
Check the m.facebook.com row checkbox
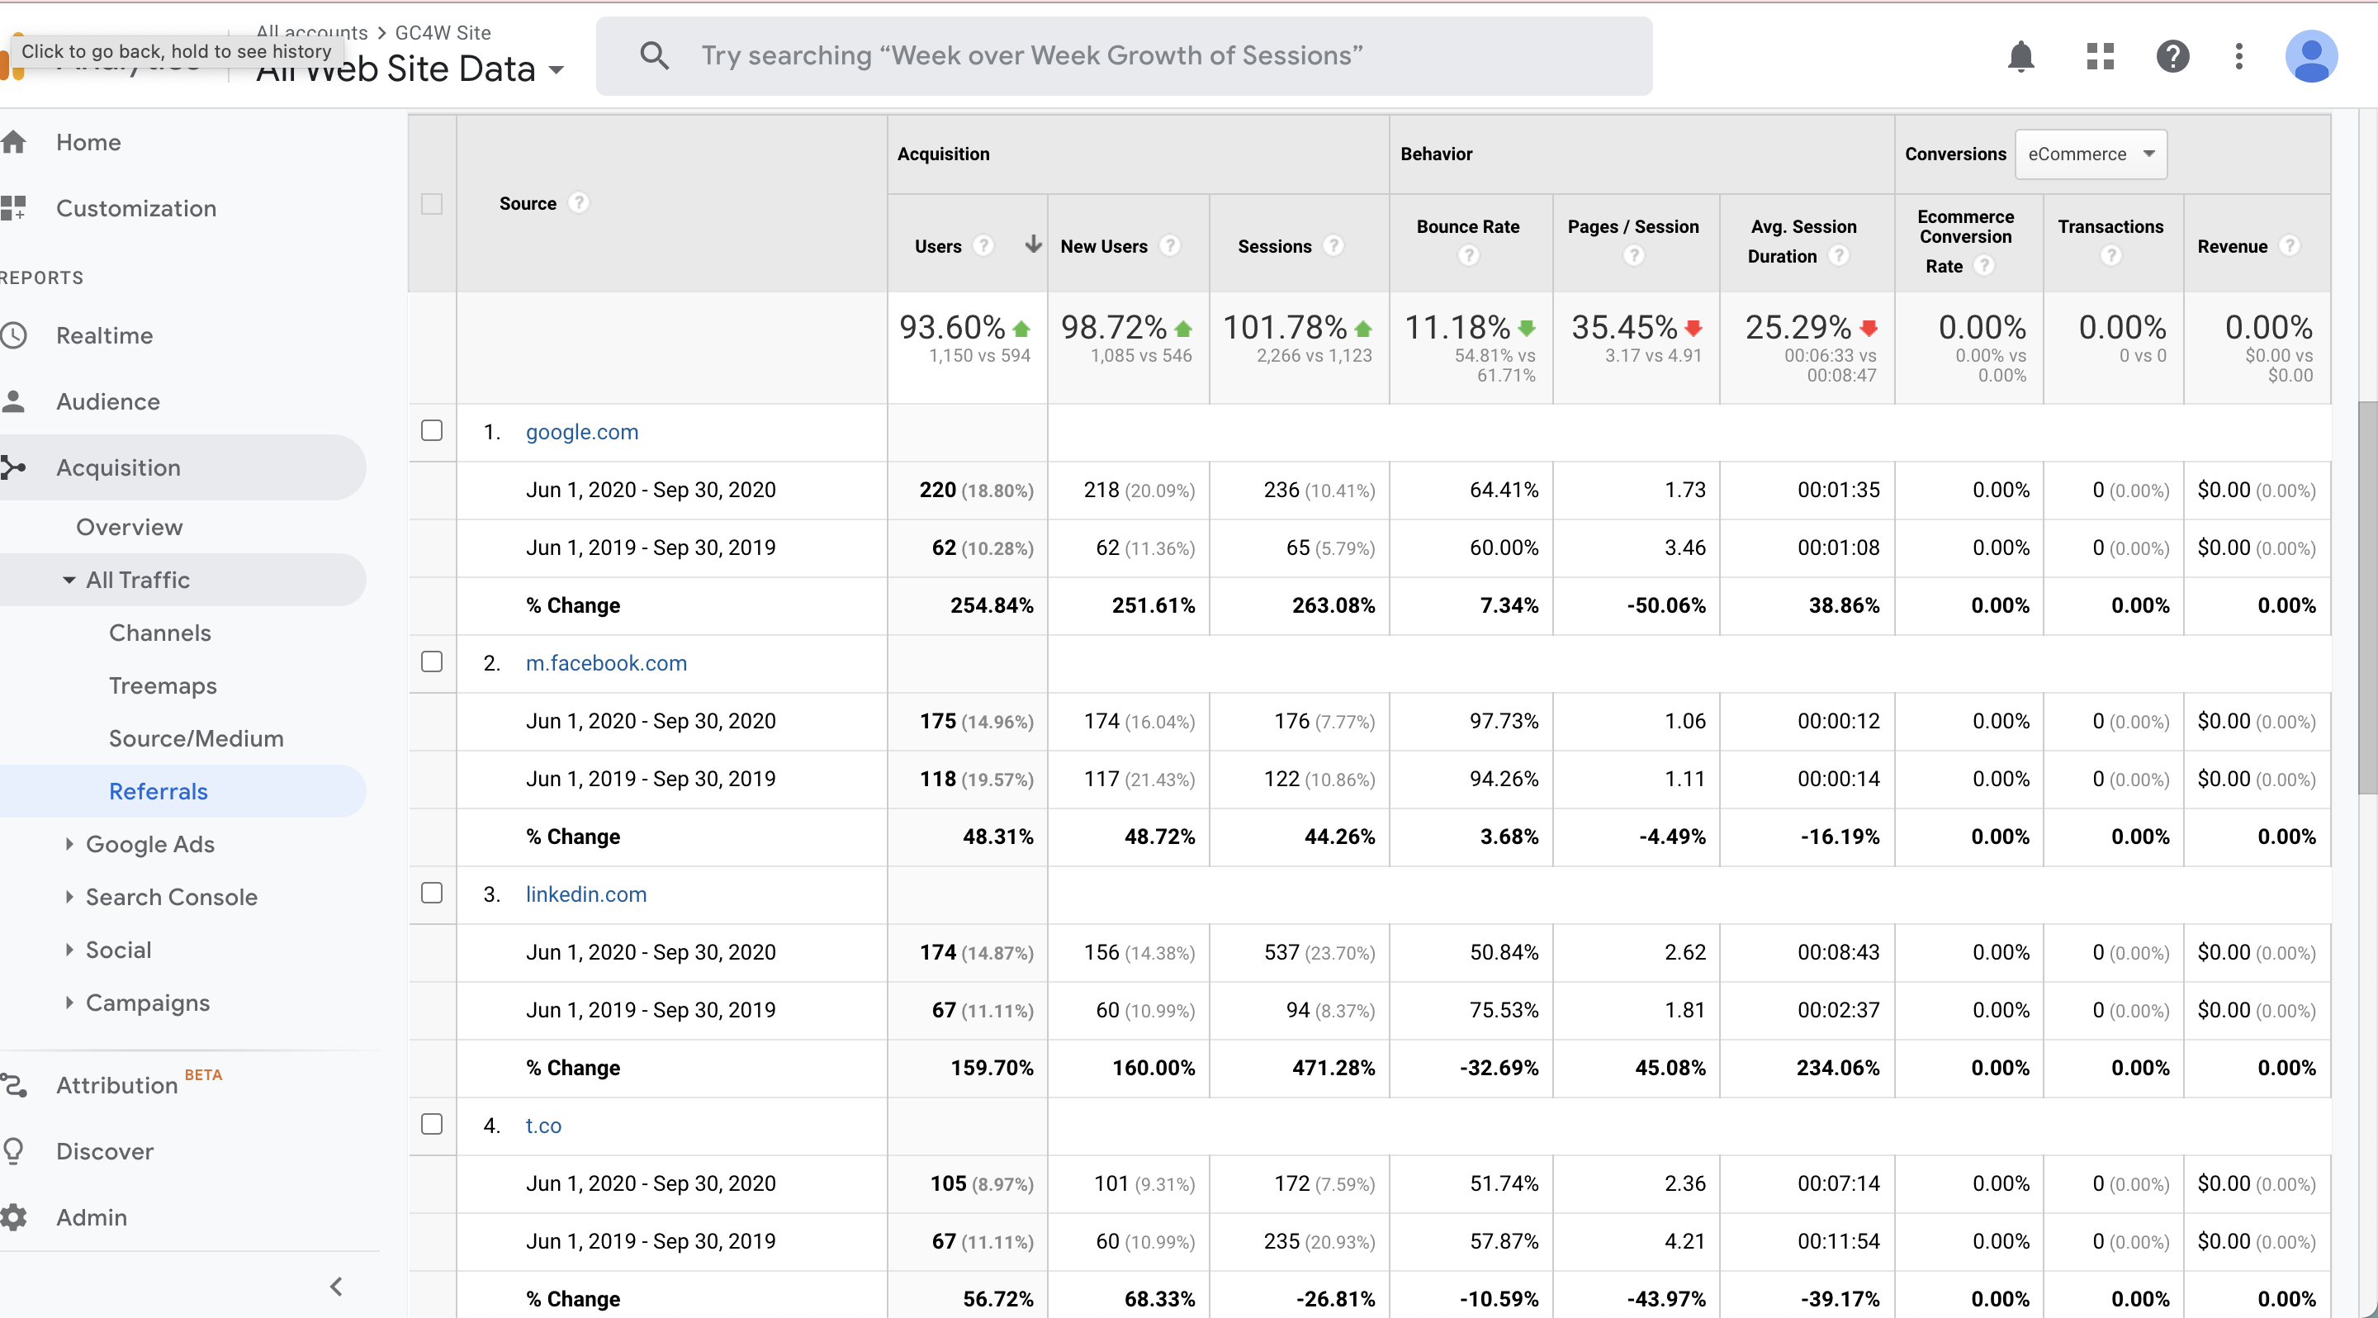pos(432,661)
